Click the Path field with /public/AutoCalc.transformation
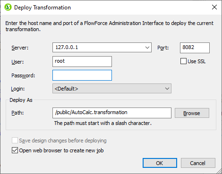222x174 pixels. 112,113
